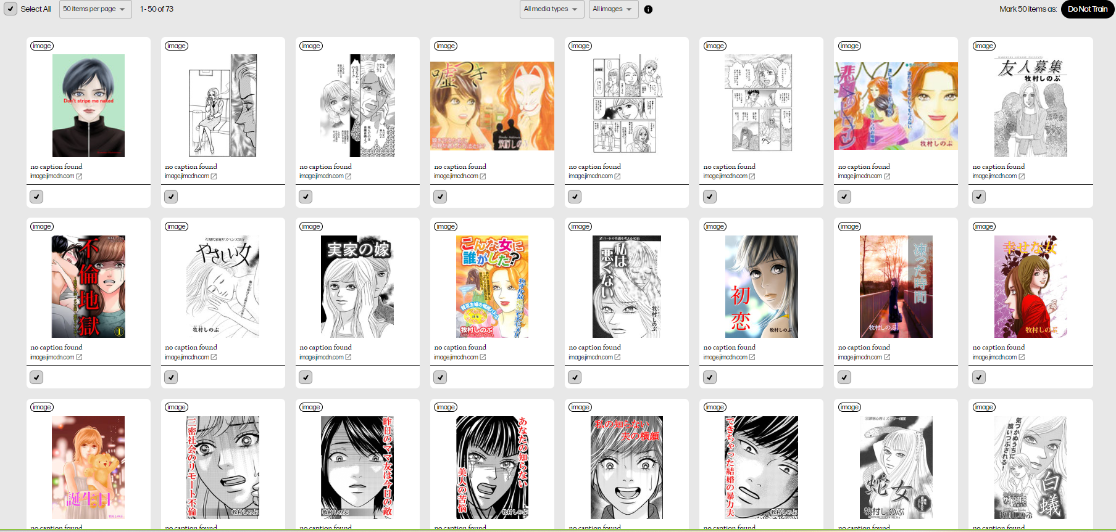Follow image.jimcdn.com link on 友人募集 card
Image resolution: width=1116 pixels, height=532 pixels.
coord(994,176)
